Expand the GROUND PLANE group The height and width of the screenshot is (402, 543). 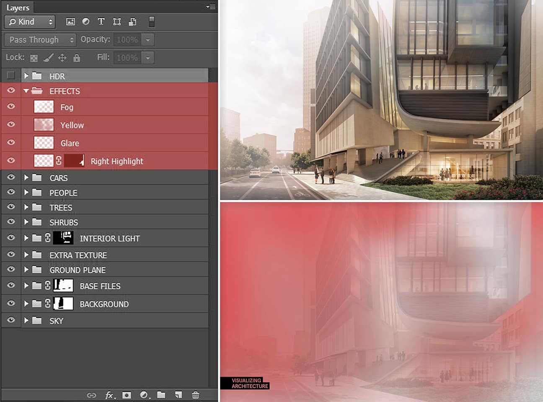click(26, 270)
